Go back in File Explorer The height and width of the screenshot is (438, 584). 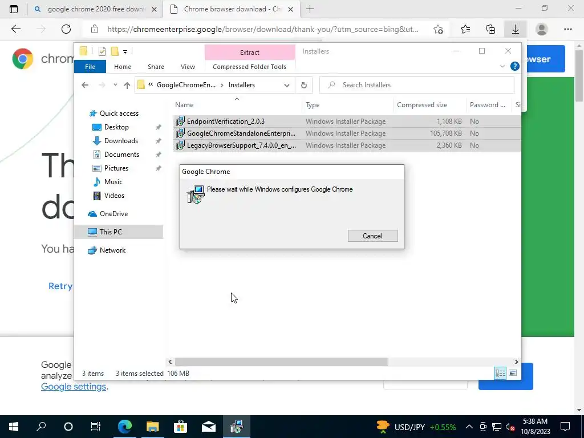(x=85, y=85)
